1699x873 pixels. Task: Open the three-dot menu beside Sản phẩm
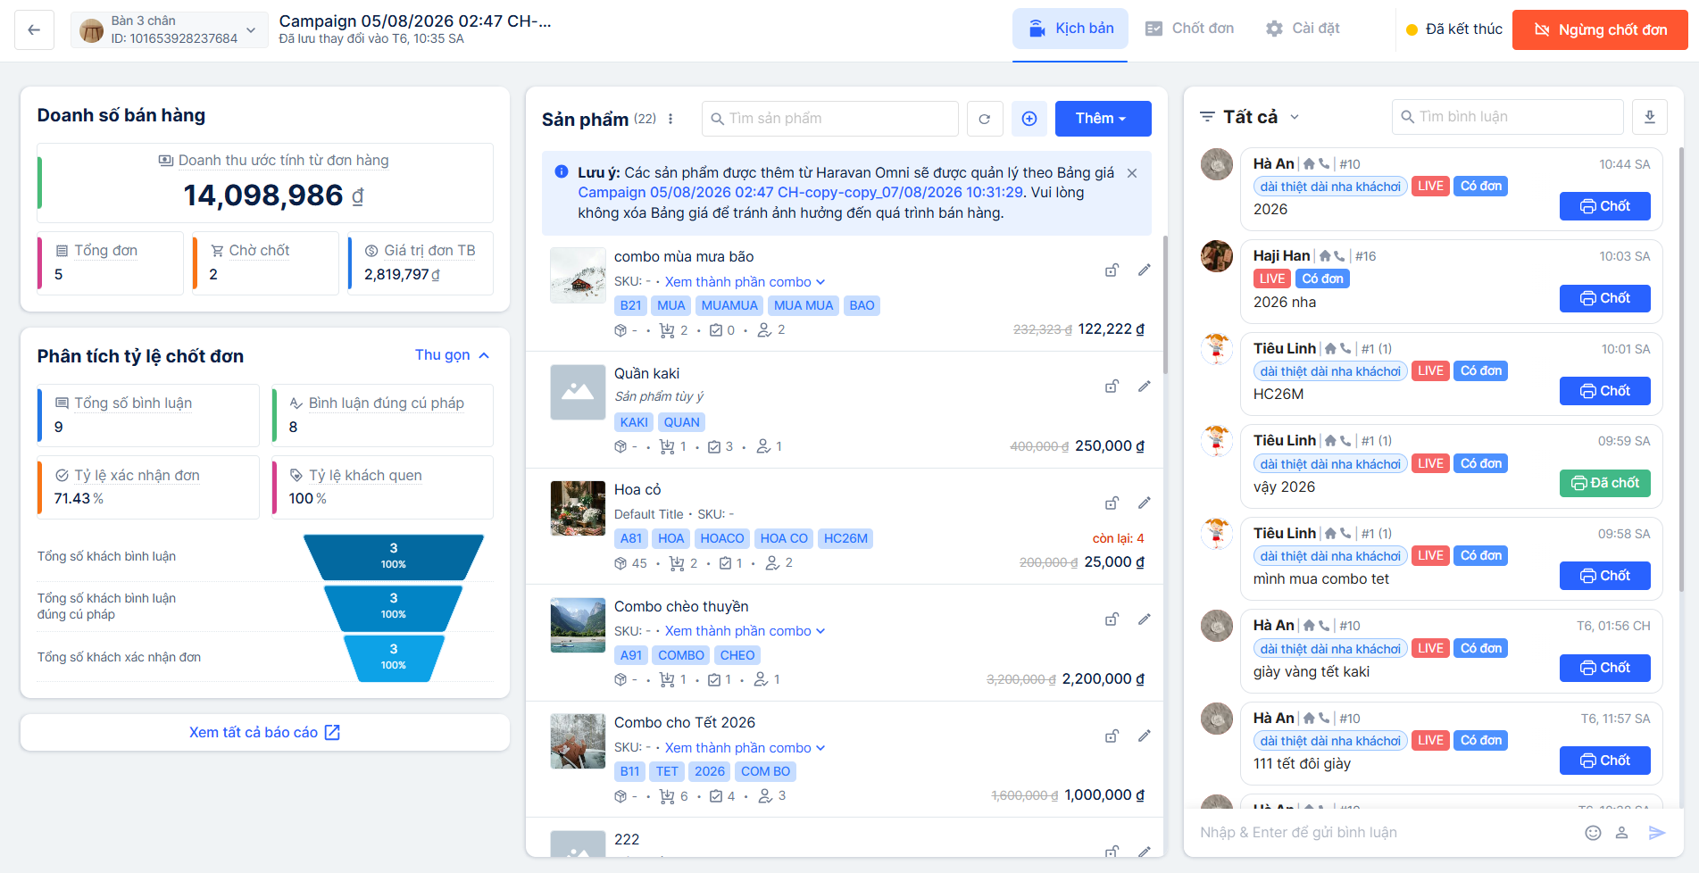point(670,119)
